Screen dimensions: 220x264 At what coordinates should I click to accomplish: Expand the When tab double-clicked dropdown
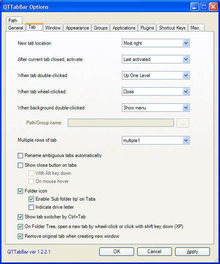155,75
